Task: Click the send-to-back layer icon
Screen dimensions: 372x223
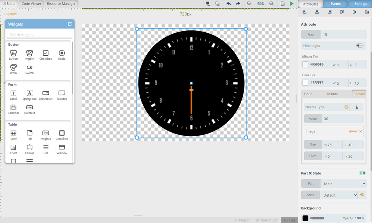Action: 217,4
